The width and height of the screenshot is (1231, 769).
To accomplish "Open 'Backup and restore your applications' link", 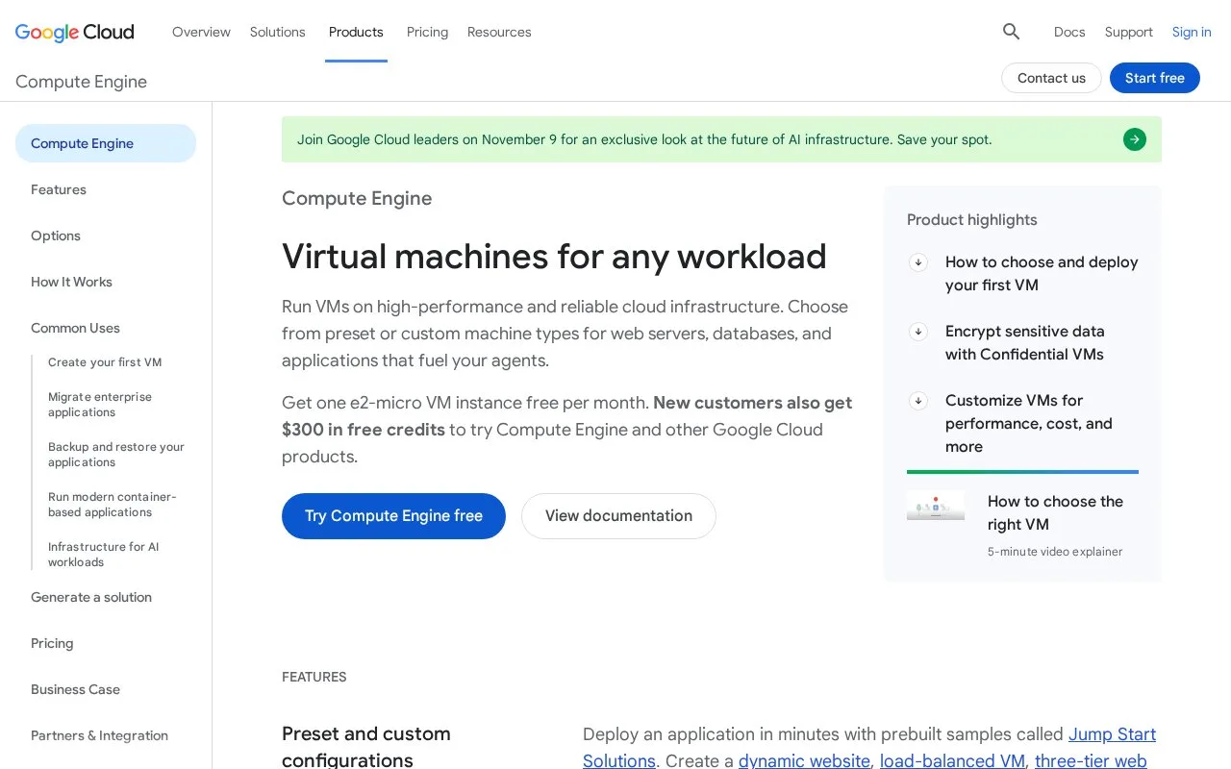I will (116, 455).
